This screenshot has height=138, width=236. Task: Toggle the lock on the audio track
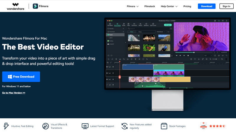[110, 85]
